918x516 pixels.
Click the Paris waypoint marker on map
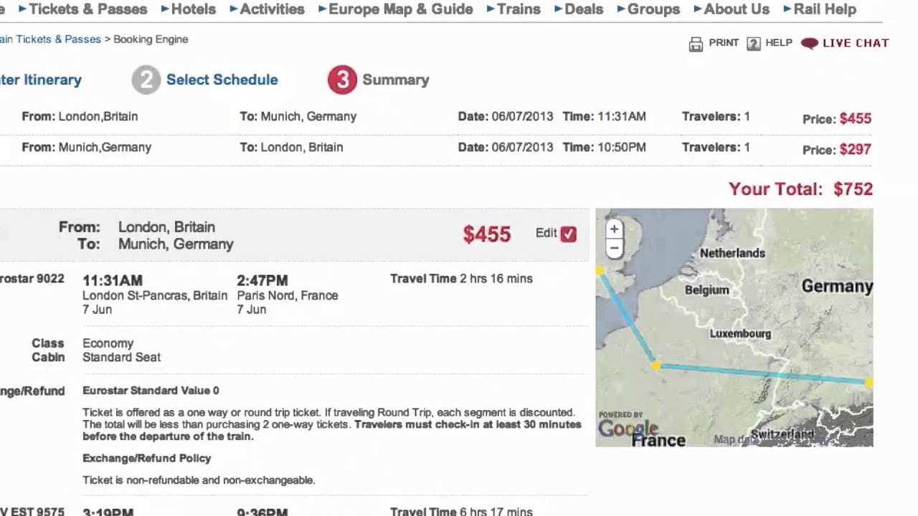[x=655, y=365]
